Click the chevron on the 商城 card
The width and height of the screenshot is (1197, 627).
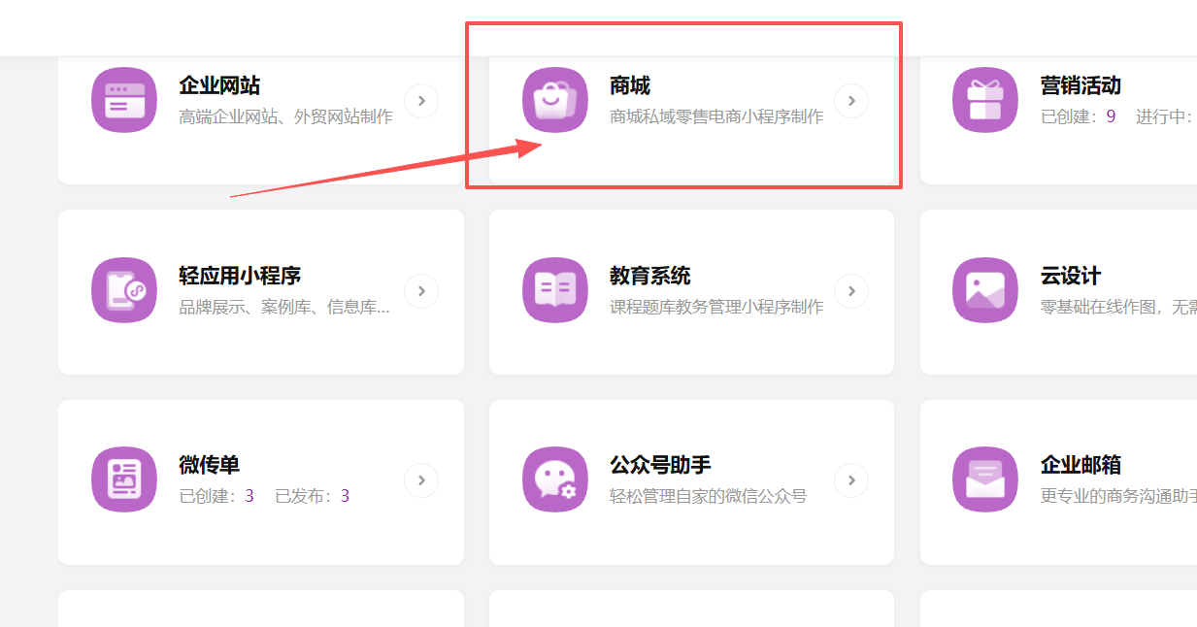pos(851,100)
